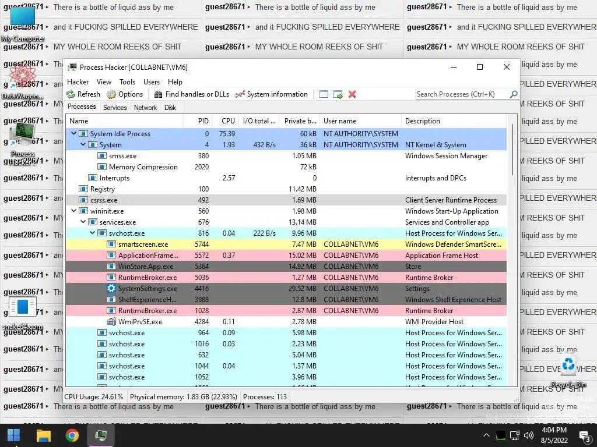Select ShellExperienceHost process row

(286, 300)
